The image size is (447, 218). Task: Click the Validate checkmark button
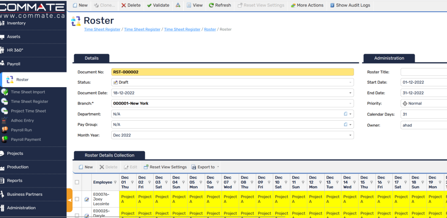coord(158,5)
